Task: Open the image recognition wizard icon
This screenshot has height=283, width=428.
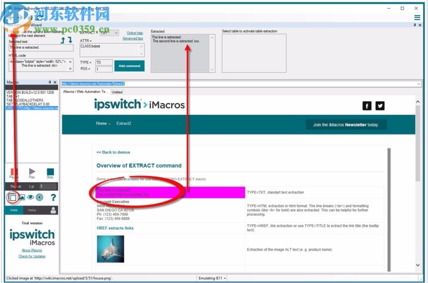Action: (x=21, y=197)
